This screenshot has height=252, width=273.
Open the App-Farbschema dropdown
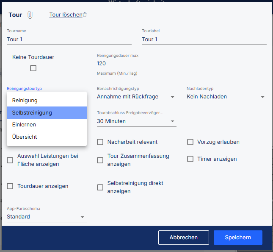47,217
